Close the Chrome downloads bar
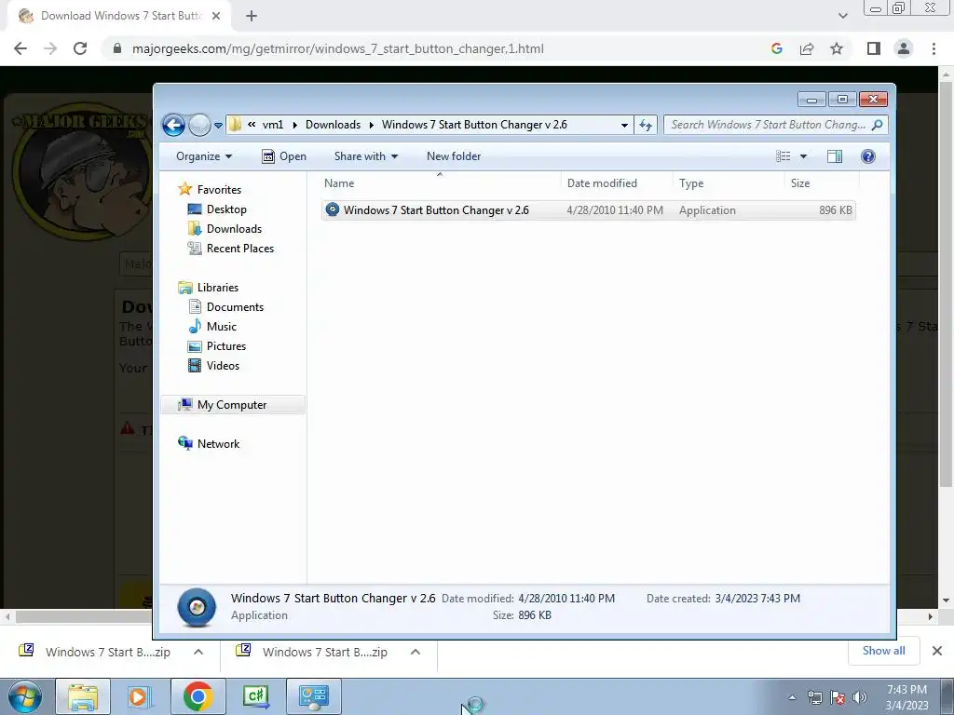The width and height of the screenshot is (954, 715). click(937, 651)
